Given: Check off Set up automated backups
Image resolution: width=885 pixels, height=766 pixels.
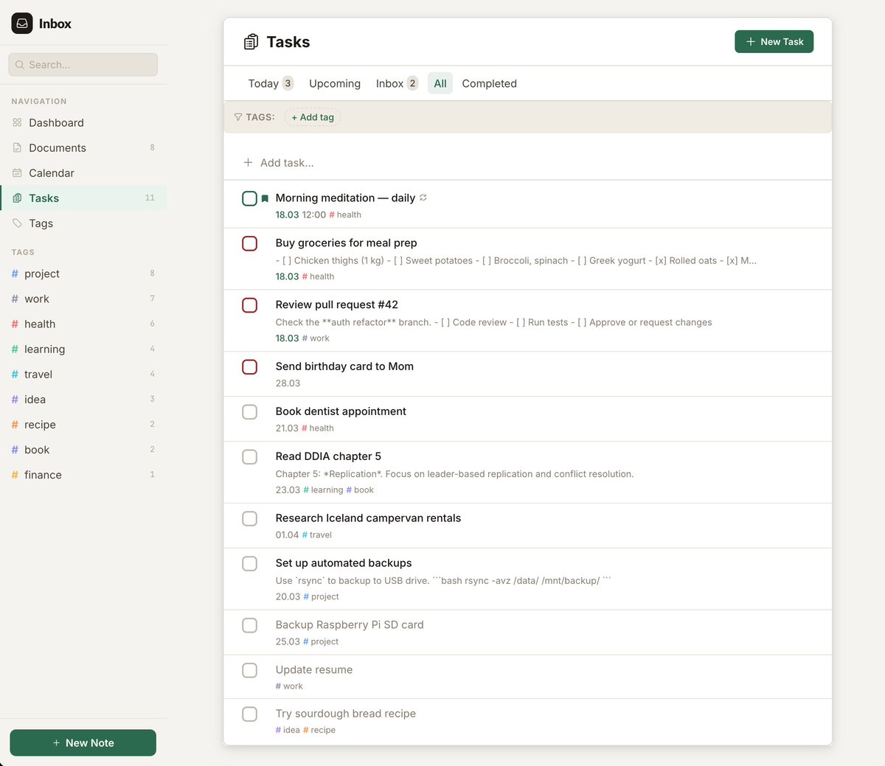Looking at the screenshot, I should tap(250, 563).
